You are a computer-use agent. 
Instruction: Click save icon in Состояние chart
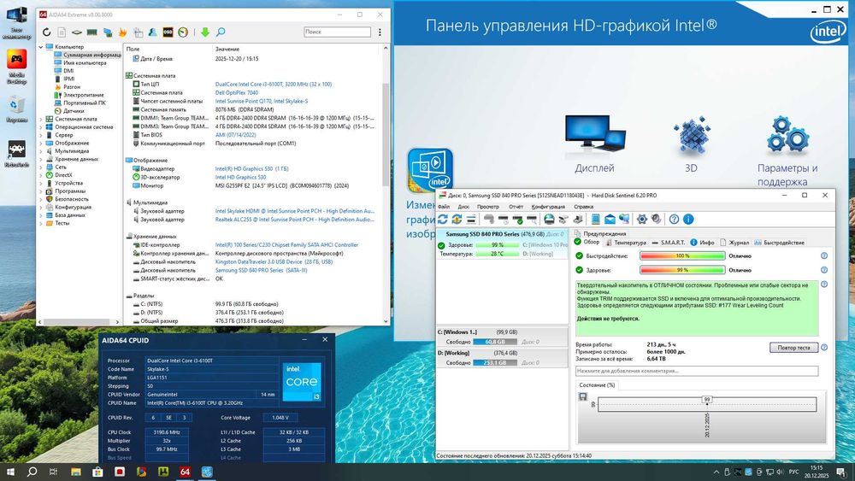pyautogui.click(x=583, y=396)
